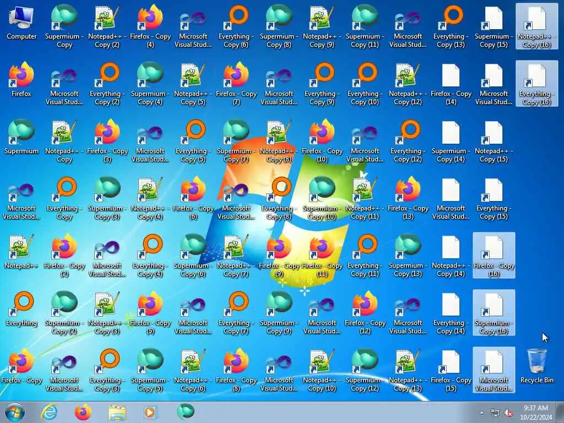
Task: Show hidden tray icons arrow
Action: 481,413
